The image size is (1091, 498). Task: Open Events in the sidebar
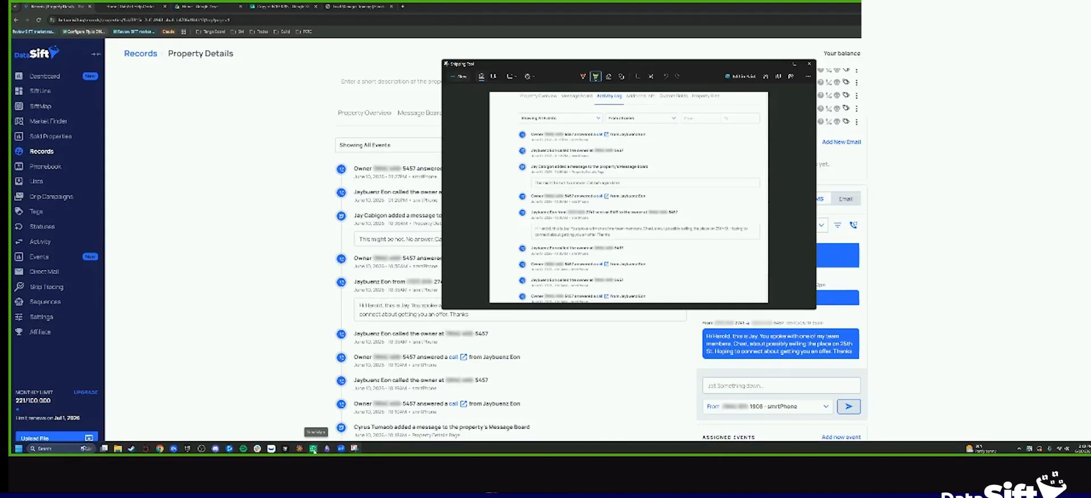[39, 257]
